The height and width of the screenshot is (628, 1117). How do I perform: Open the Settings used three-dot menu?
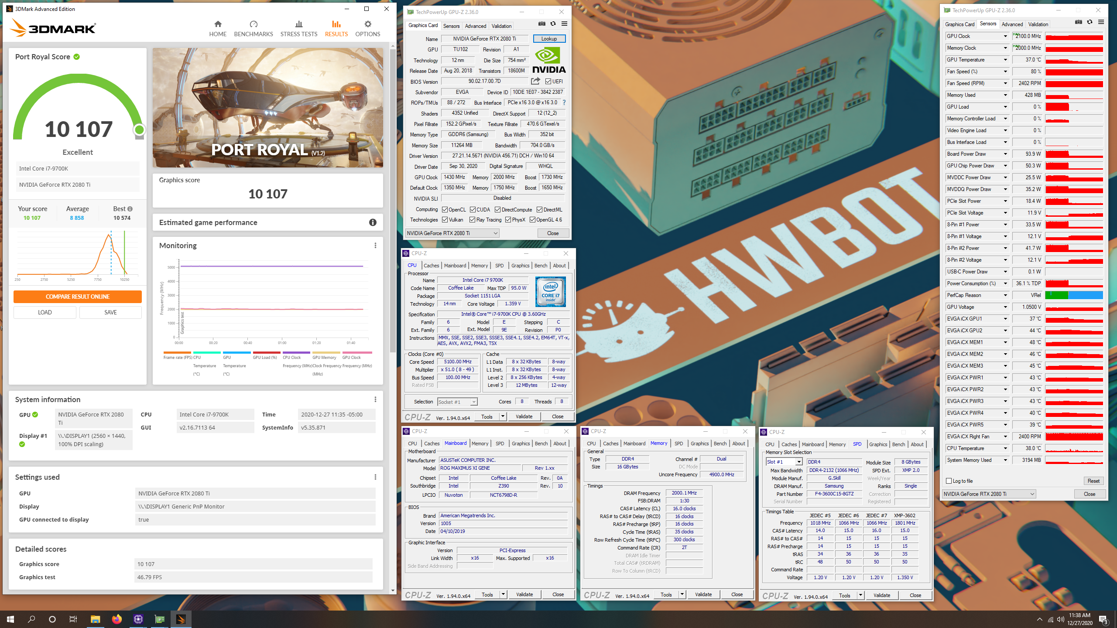pos(375,477)
